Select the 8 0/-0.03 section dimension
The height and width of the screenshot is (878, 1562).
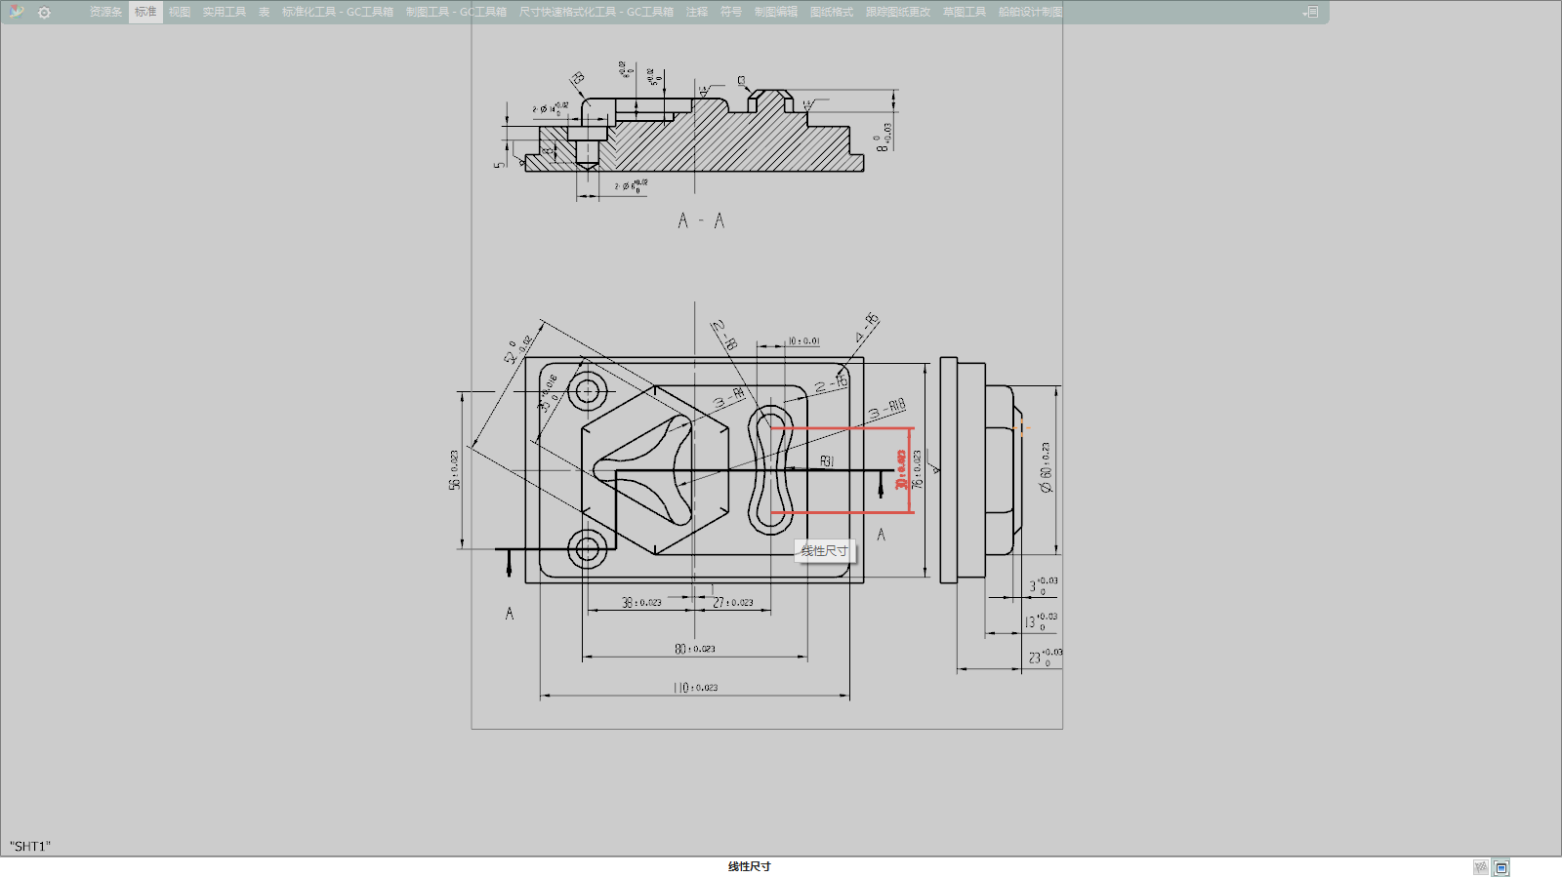click(x=884, y=137)
